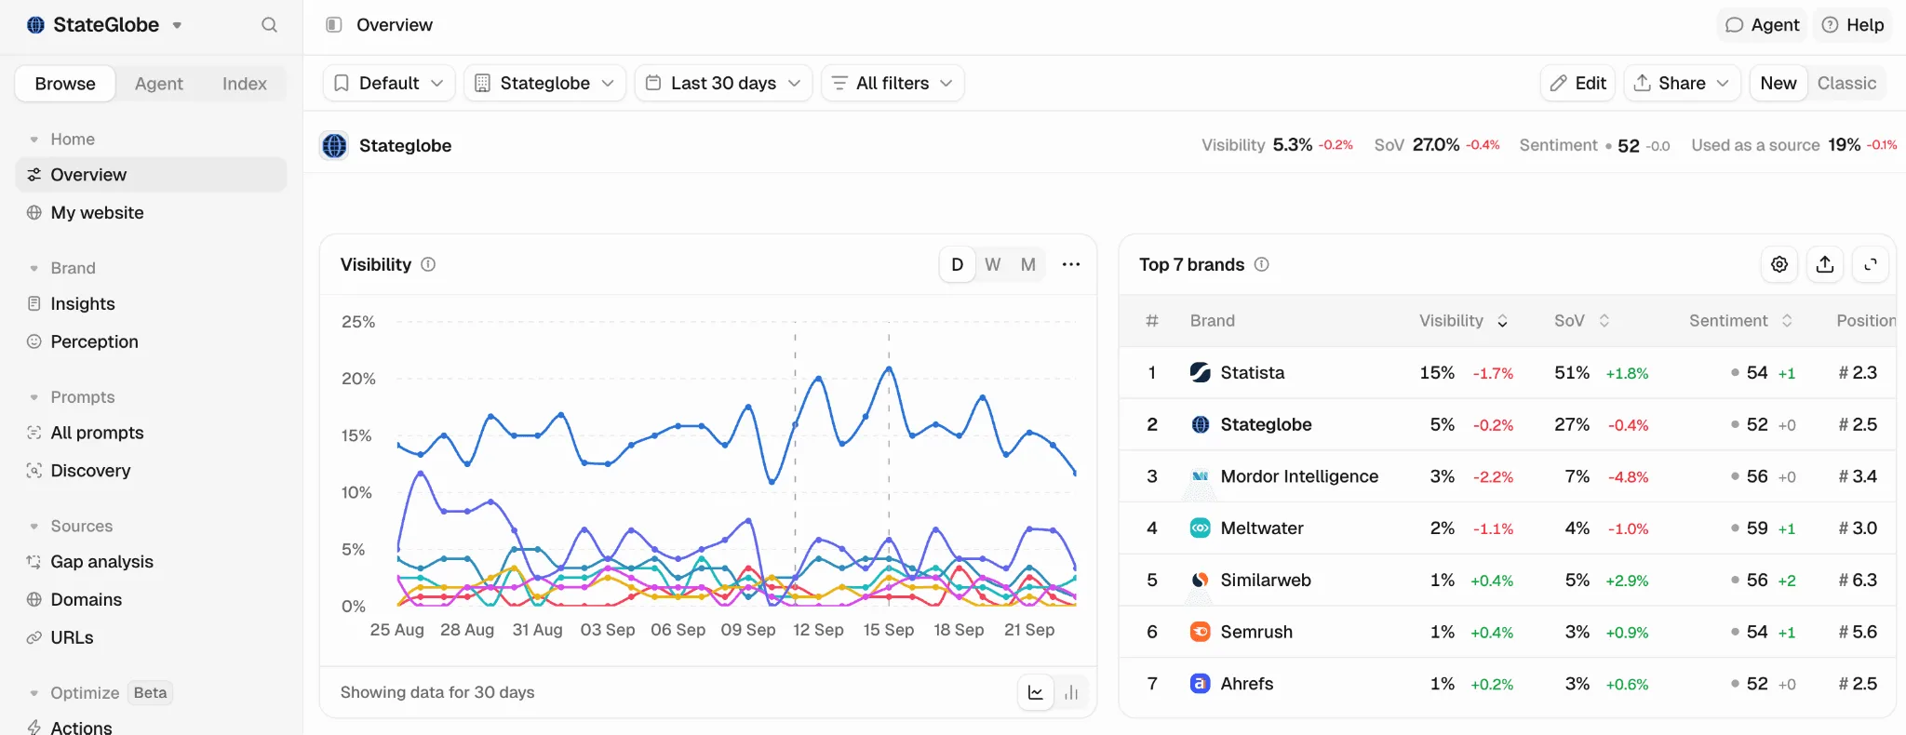Click the Ahrefs brand logo
The width and height of the screenshot is (1906, 735).
click(1201, 684)
